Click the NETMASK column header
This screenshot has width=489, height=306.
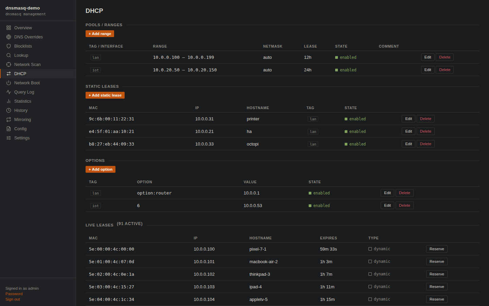tap(273, 46)
